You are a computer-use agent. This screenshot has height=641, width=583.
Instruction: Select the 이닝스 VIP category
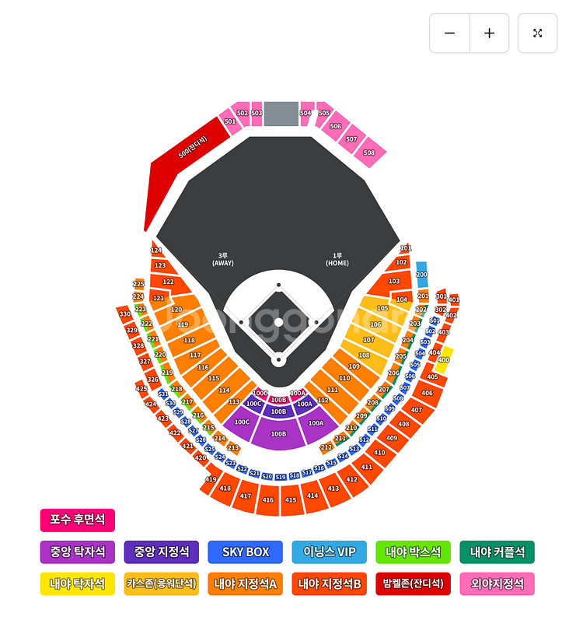[x=330, y=552]
